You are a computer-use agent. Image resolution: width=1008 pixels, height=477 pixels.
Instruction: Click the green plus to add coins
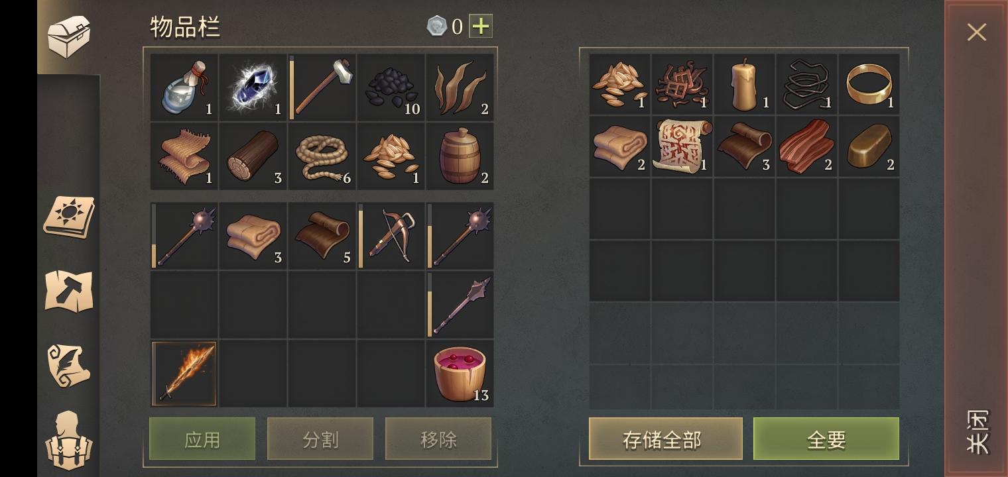point(481,26)
